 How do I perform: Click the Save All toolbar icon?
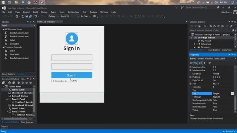[x=30, y=16]
